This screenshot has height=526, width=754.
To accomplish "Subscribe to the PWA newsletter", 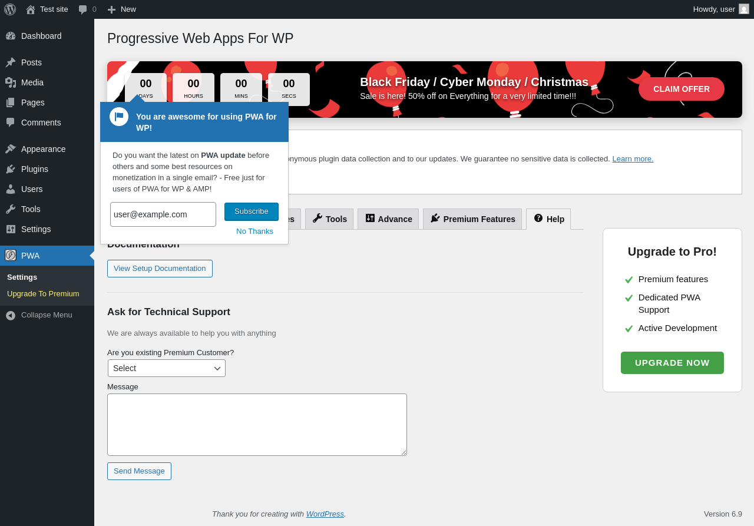I will pyautogui.click(x=252, y=211).
